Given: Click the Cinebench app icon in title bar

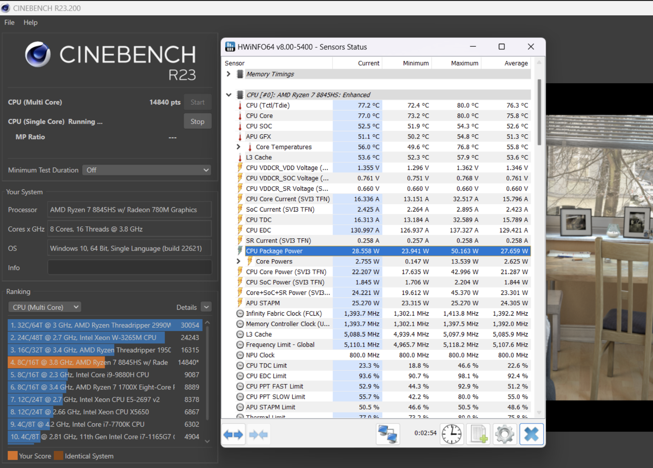Looking at the screenshot, I should click(5, 8).
